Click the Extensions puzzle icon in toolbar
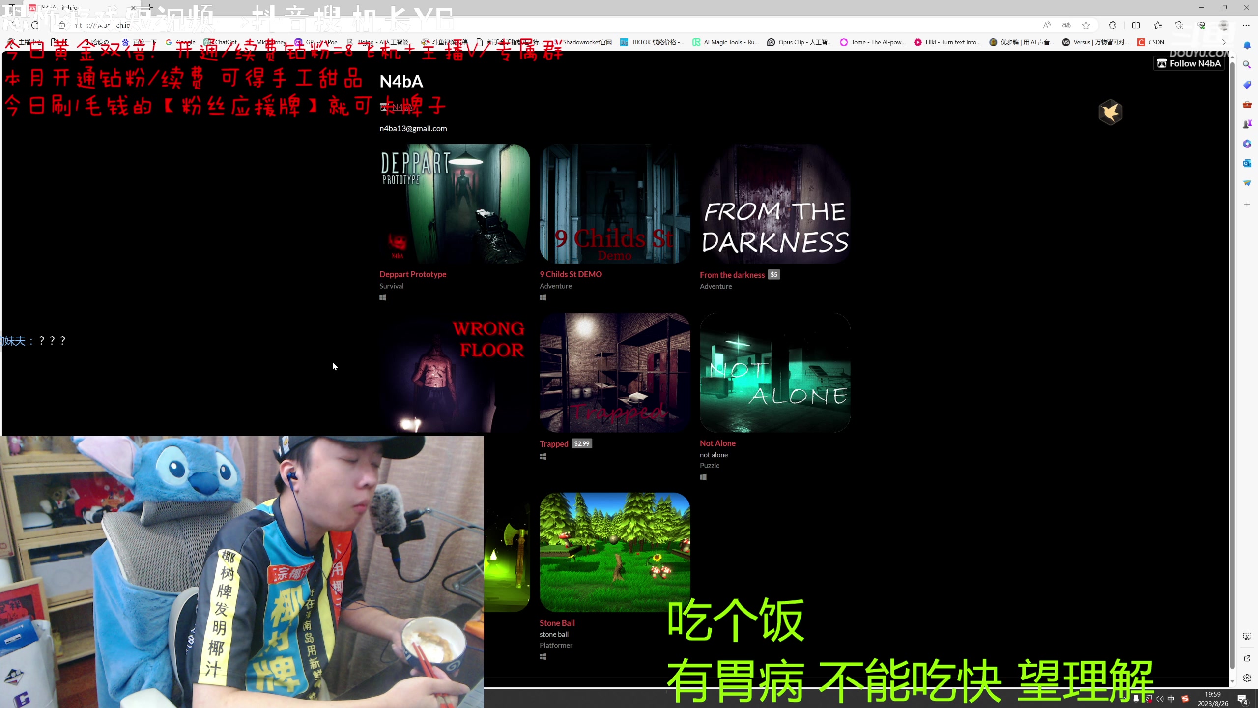Viewport: 1258px width, 708px height. (x=1112, y=25)
